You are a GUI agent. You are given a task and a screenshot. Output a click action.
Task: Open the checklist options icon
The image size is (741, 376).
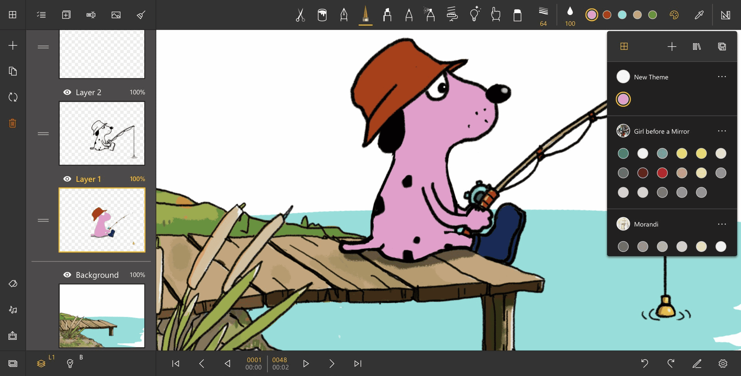41,15
